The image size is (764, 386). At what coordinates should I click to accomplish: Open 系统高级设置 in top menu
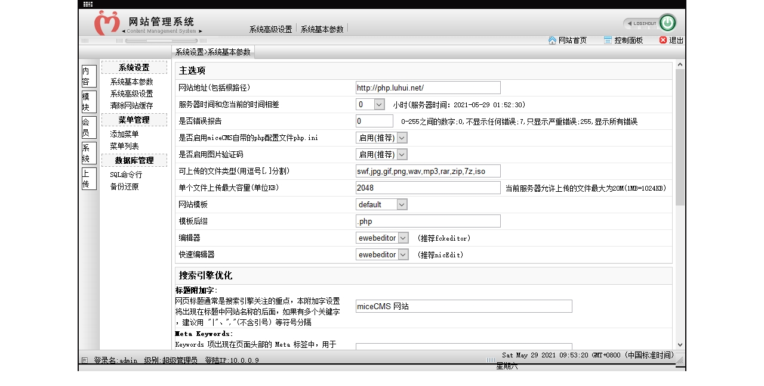coord(270,29)
